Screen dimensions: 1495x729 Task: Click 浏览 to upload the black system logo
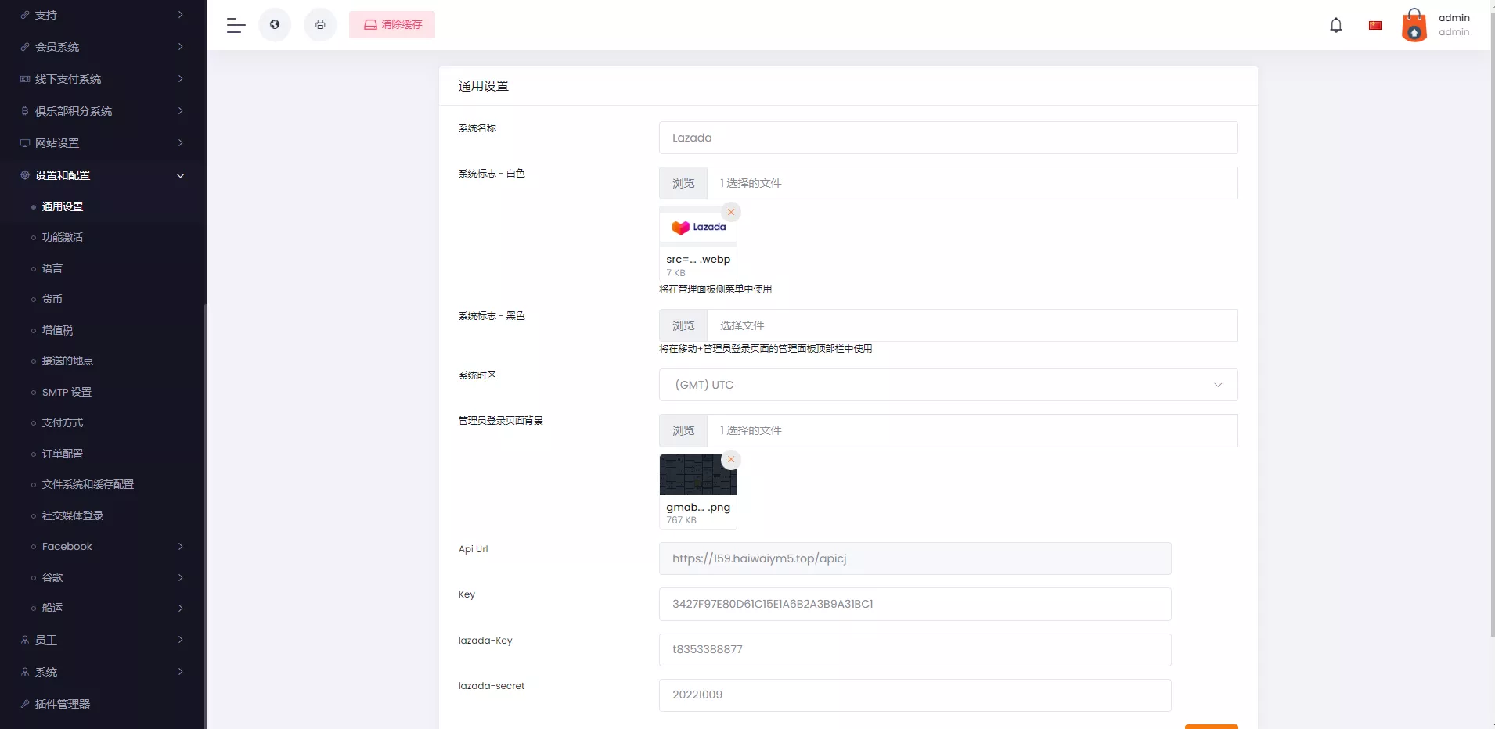pyautogui.click(x=683, y=325)
